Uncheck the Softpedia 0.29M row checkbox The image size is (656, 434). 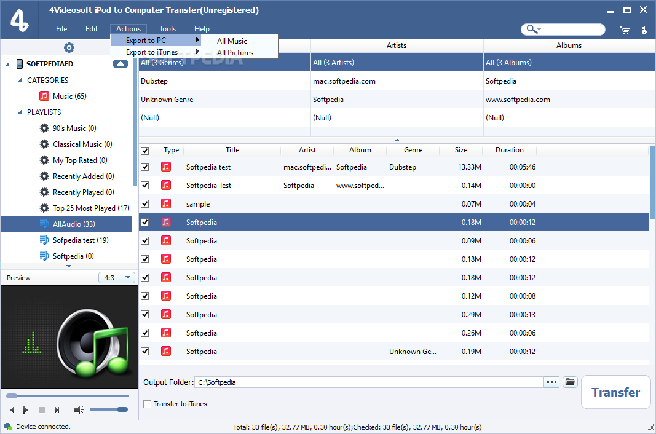pyautogui.click(x=144, y=314)
